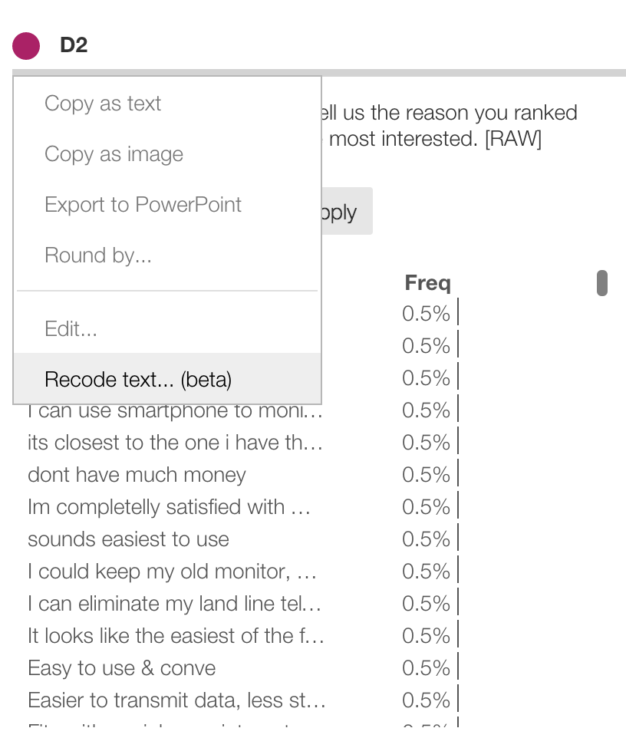The height and width of the screenshot is (738, 626).
Task: Select row 'dont have much money'
Action: 137,475
